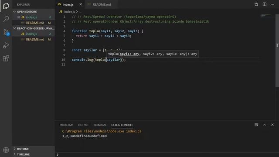Open Source Control view with badge
279x157 pixels.
[6, 32]
